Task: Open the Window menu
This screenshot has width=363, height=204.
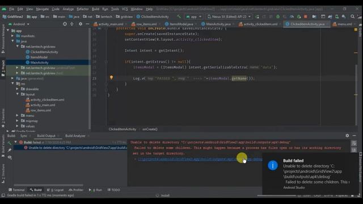Action: tap(137, 9)
